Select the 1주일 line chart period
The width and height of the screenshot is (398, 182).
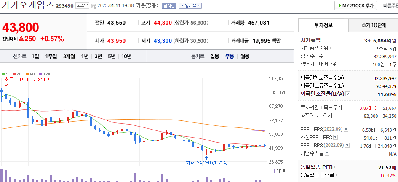(51, 56)
